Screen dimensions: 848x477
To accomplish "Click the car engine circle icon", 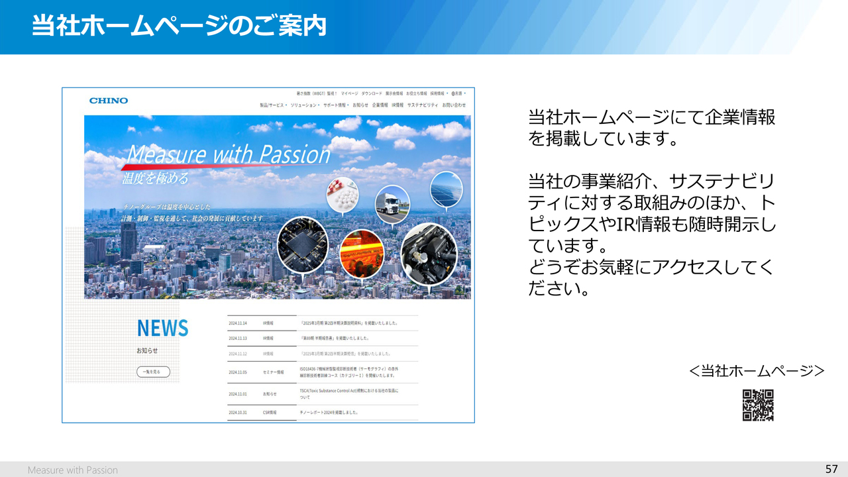I will 429,250.
